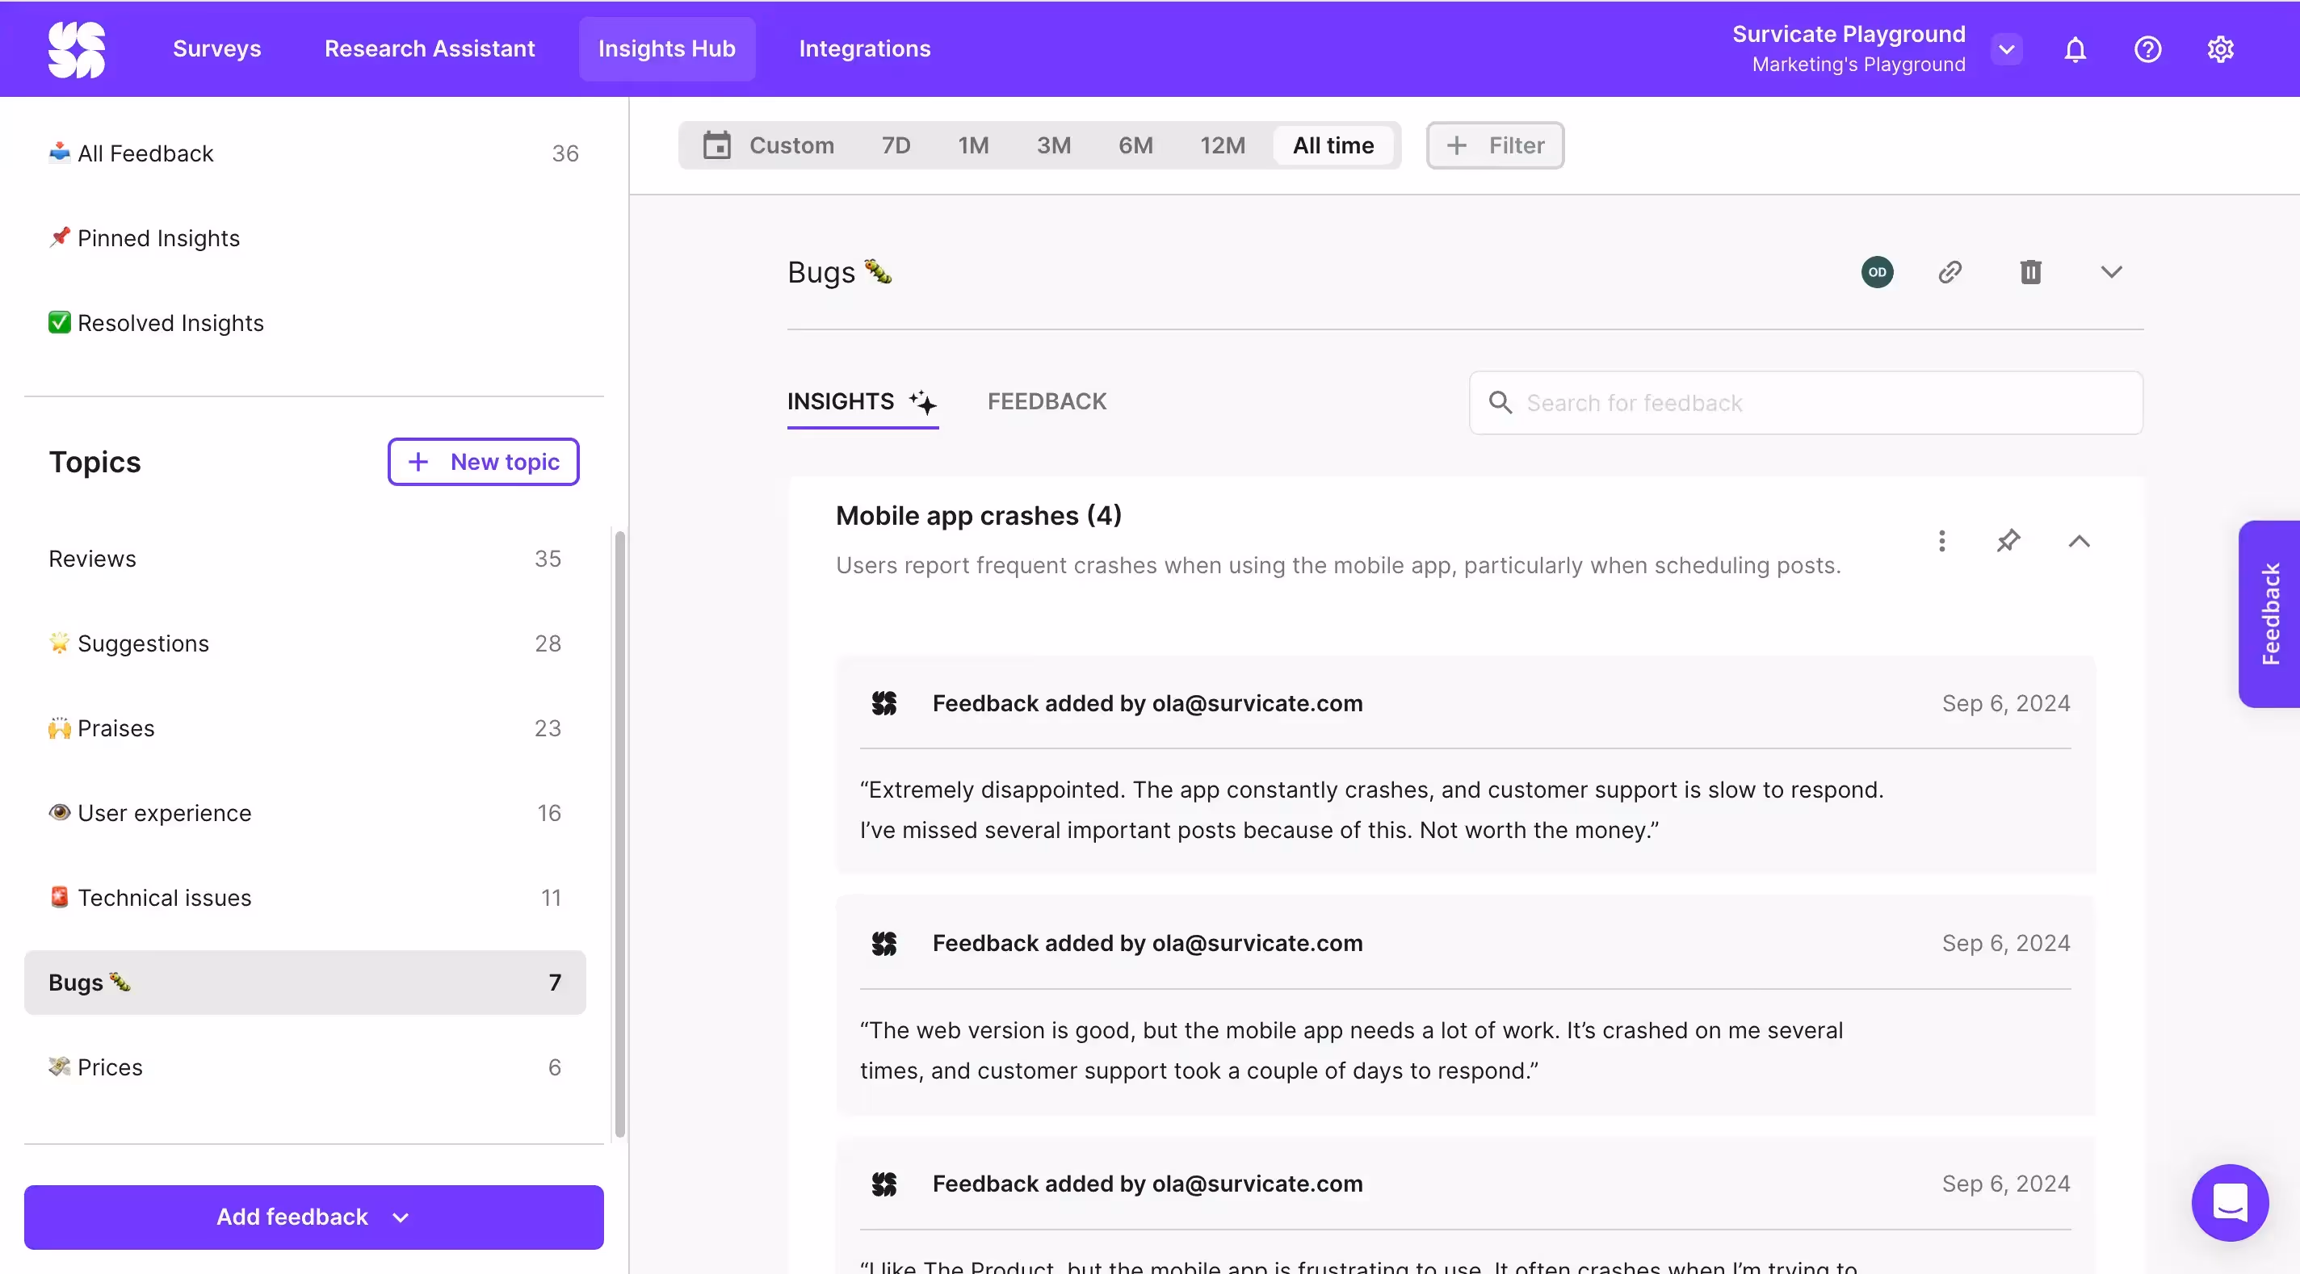Select the Prices topic

point(305,1068)
